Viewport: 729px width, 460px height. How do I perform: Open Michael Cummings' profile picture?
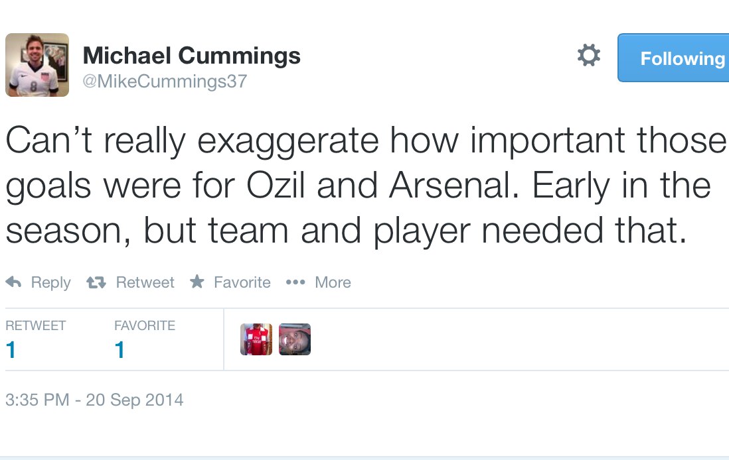coord(37,65)
